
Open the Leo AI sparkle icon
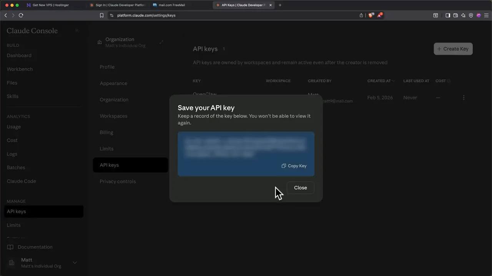click(463, 15)
